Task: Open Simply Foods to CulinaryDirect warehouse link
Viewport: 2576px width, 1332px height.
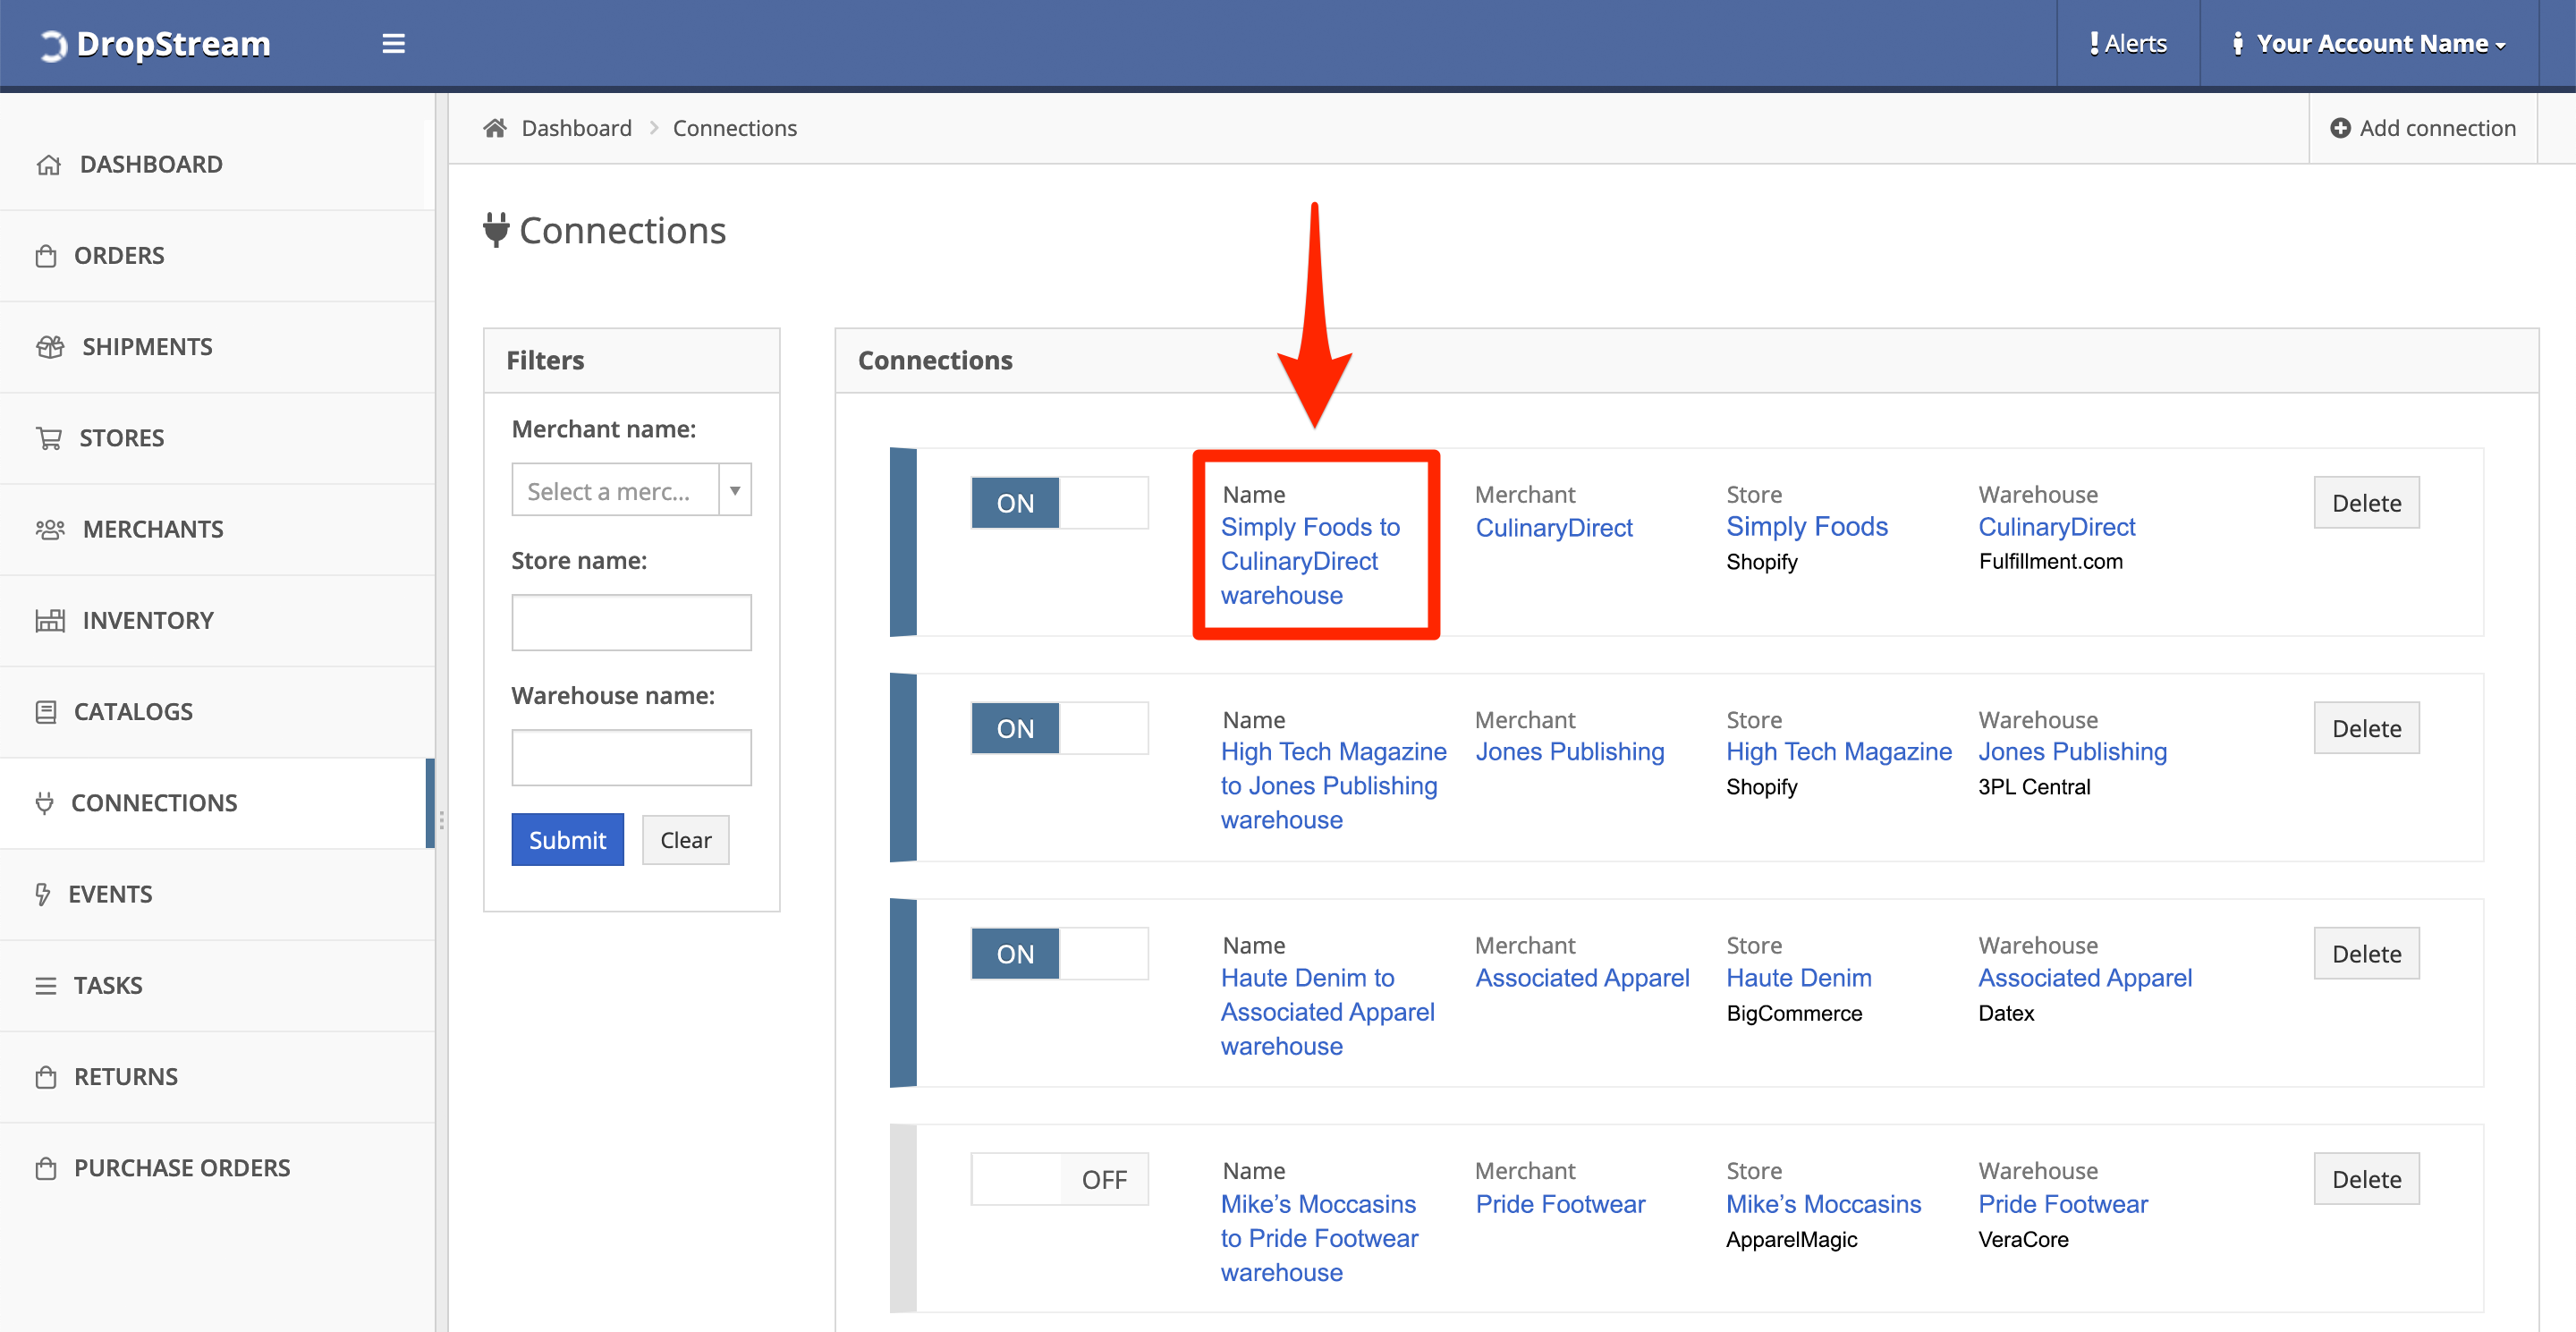Action: pyautogui.click(x=1310, y=561)
